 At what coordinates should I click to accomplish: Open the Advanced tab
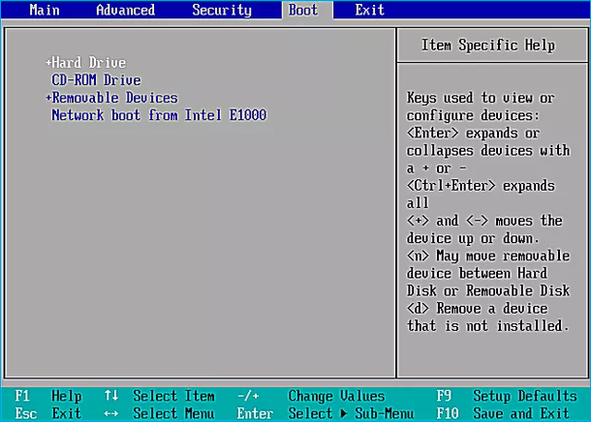pos(125,11)
